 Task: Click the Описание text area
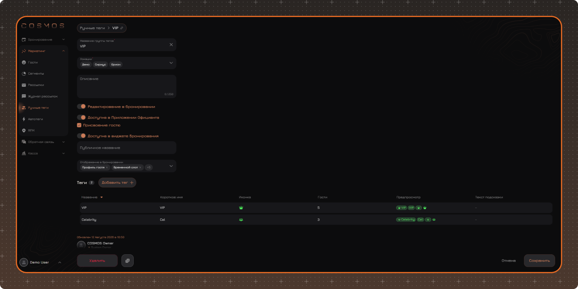(x=127, y=86)
